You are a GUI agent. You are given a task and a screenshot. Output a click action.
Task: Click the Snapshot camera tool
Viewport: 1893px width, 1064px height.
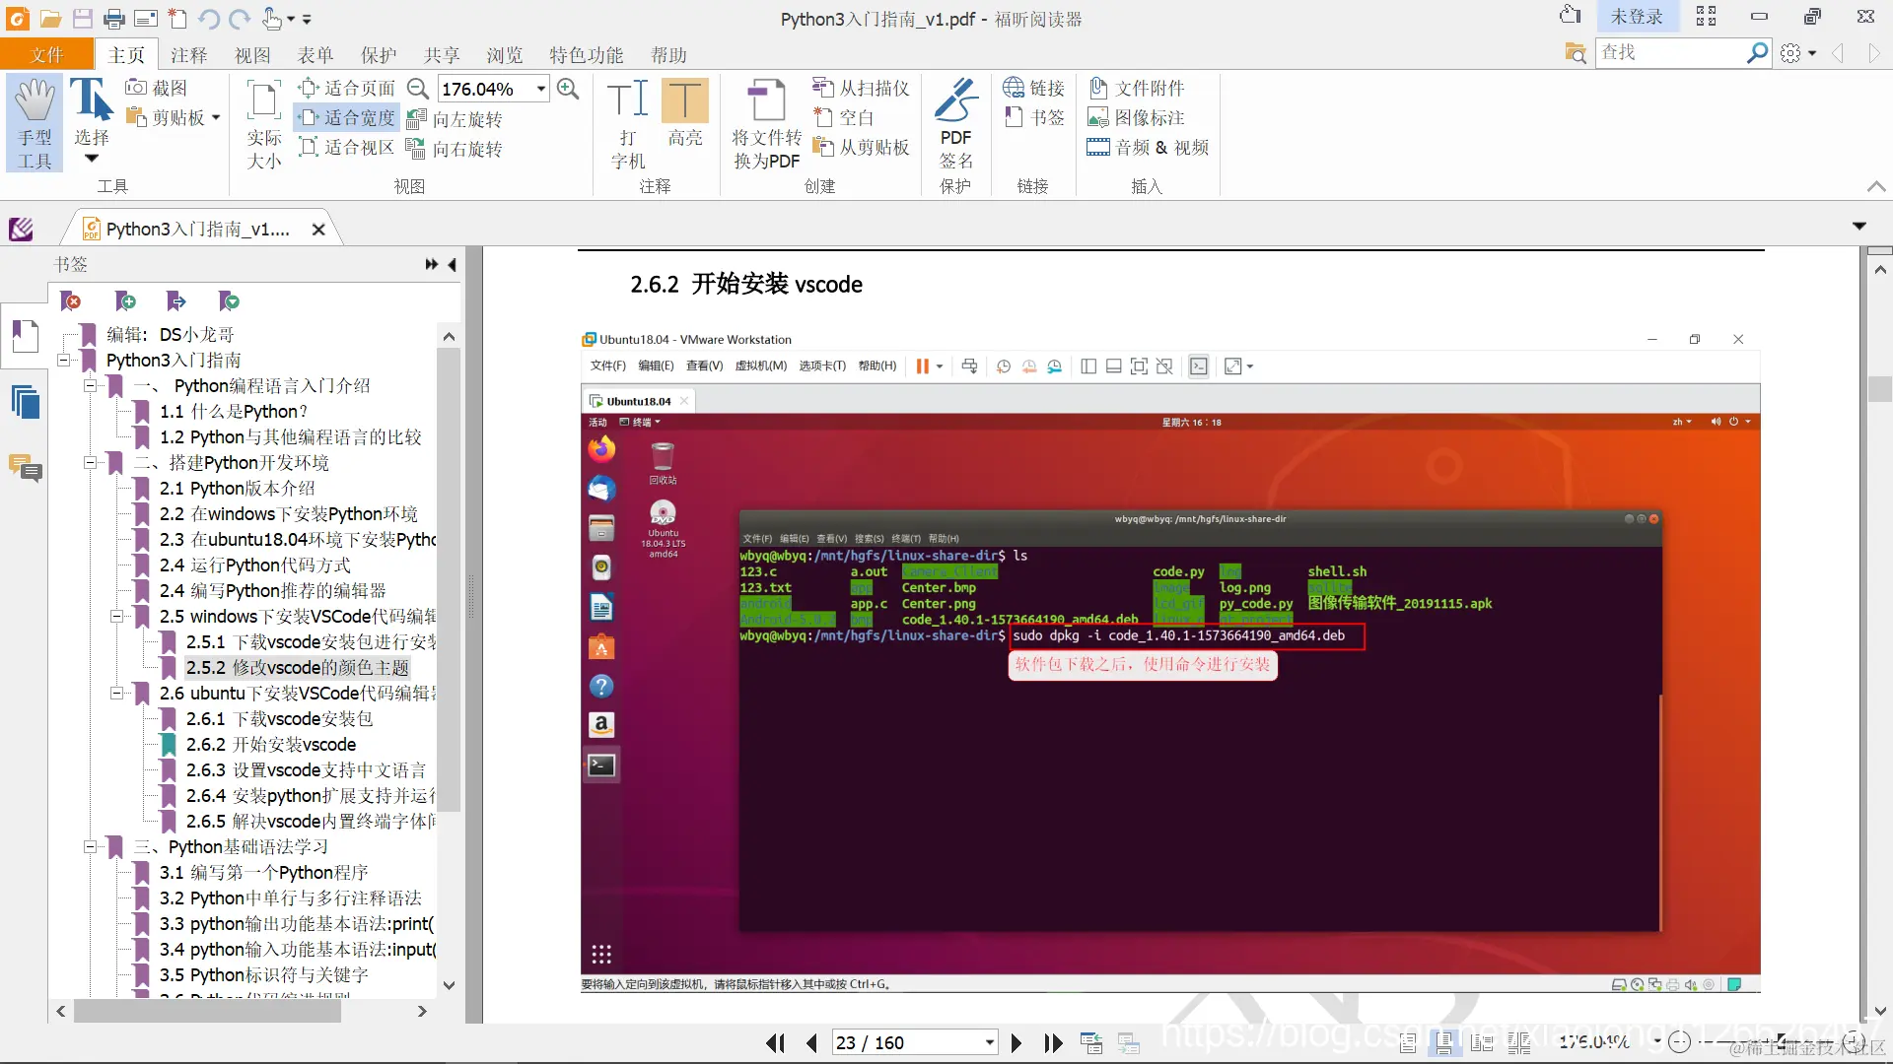click(x=156, y=89)
